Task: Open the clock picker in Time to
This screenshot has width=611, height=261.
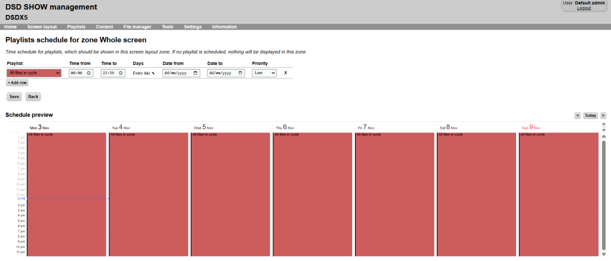Action: (121, 73)
